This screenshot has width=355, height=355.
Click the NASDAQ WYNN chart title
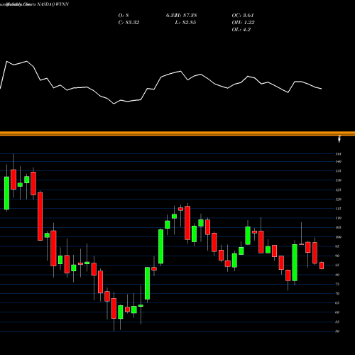pos(53,4)
